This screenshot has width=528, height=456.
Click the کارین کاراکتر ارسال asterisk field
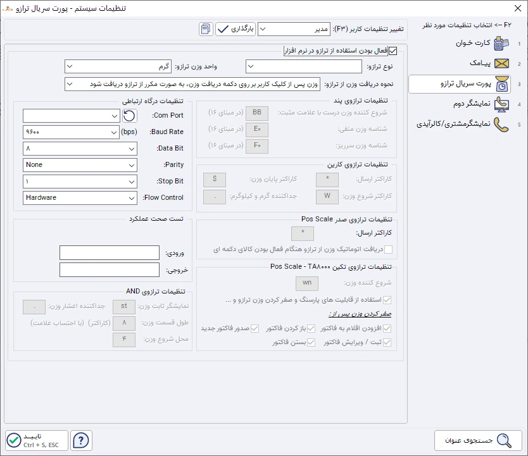327,180
